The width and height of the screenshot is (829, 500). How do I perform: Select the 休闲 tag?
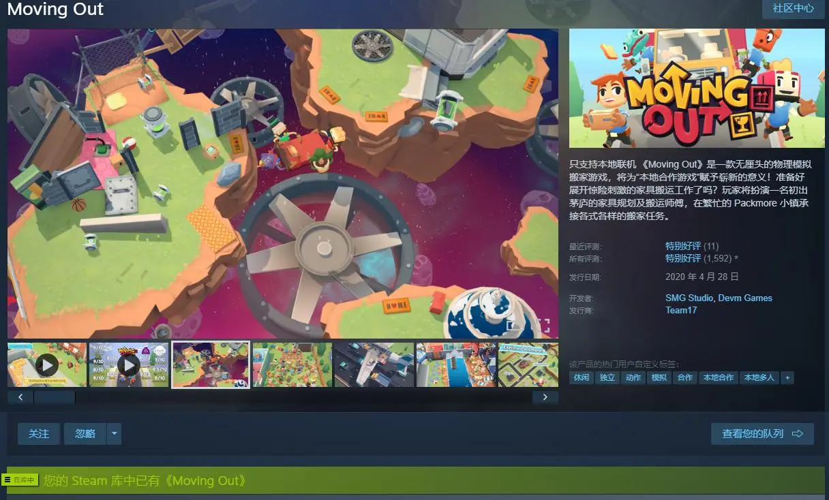[582, 377]
